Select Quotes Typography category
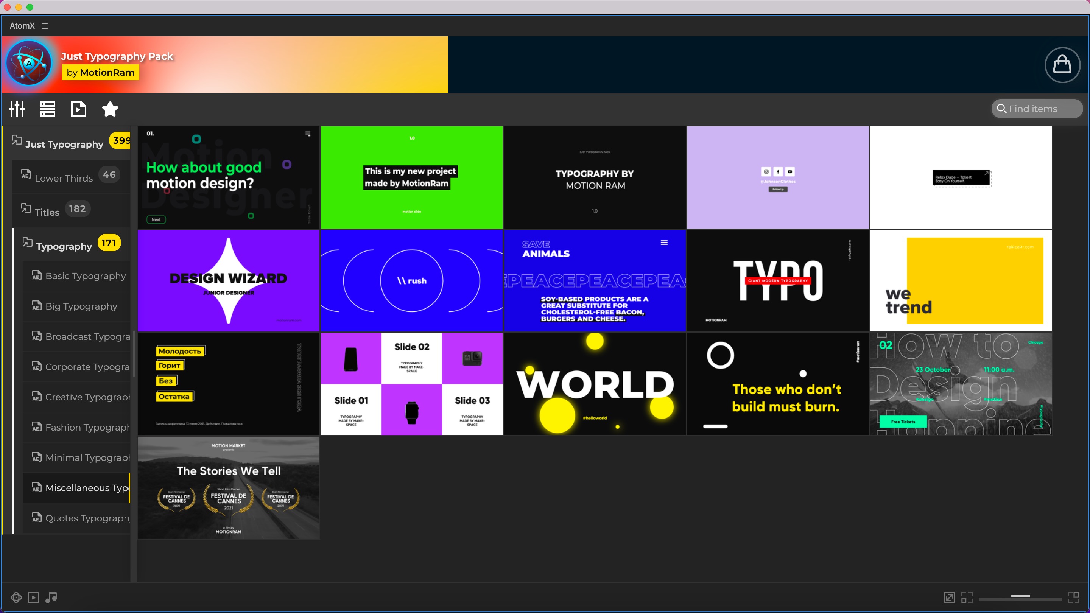 click(x=87, y=518)
